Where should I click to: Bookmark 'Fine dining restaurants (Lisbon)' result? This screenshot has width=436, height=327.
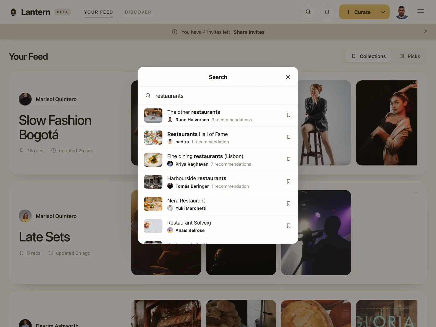tap(289, 159)
